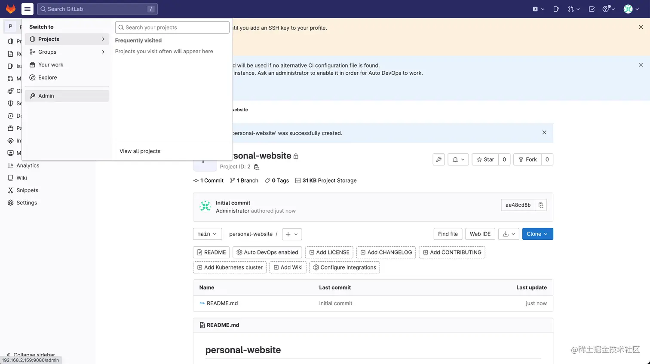This screenshot has height=364, width=650.
Task: Click Add LICENSE
Action: coord(329,252)
